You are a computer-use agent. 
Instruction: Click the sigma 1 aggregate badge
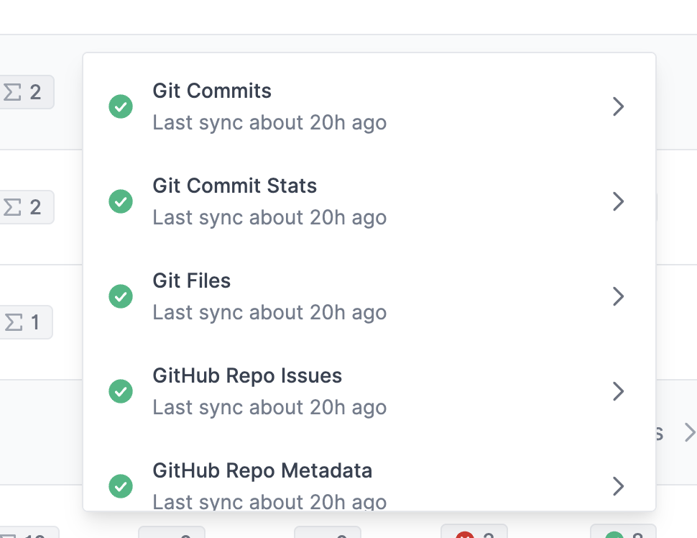point(27,322)
